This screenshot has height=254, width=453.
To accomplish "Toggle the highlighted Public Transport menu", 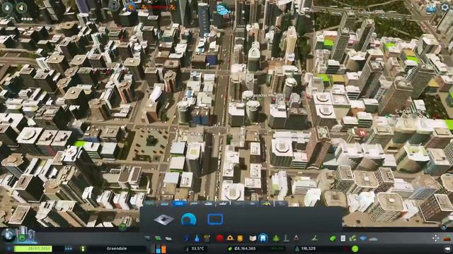I will (263, 238).
